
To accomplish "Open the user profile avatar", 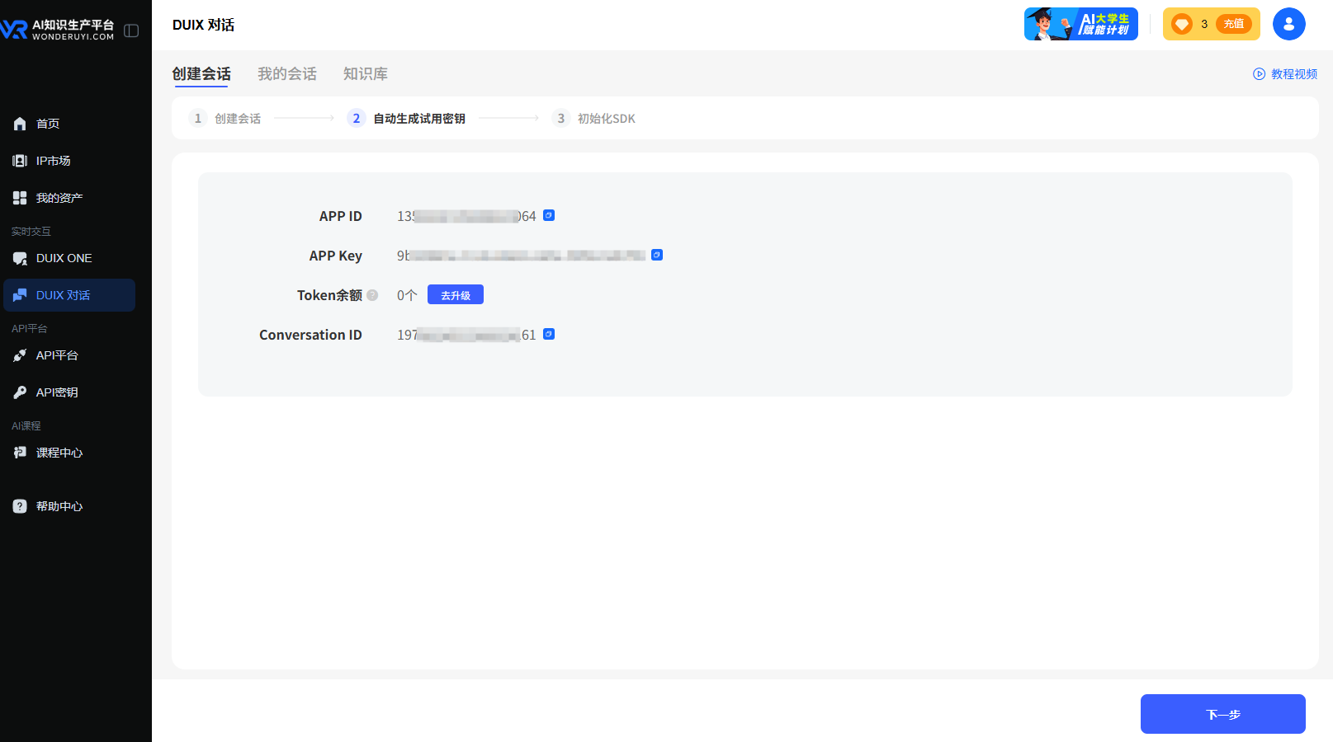I will (1288, 24).
